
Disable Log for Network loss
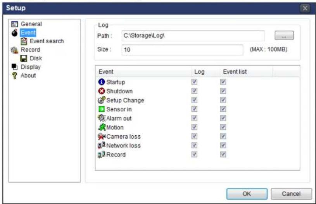(194, 145)
